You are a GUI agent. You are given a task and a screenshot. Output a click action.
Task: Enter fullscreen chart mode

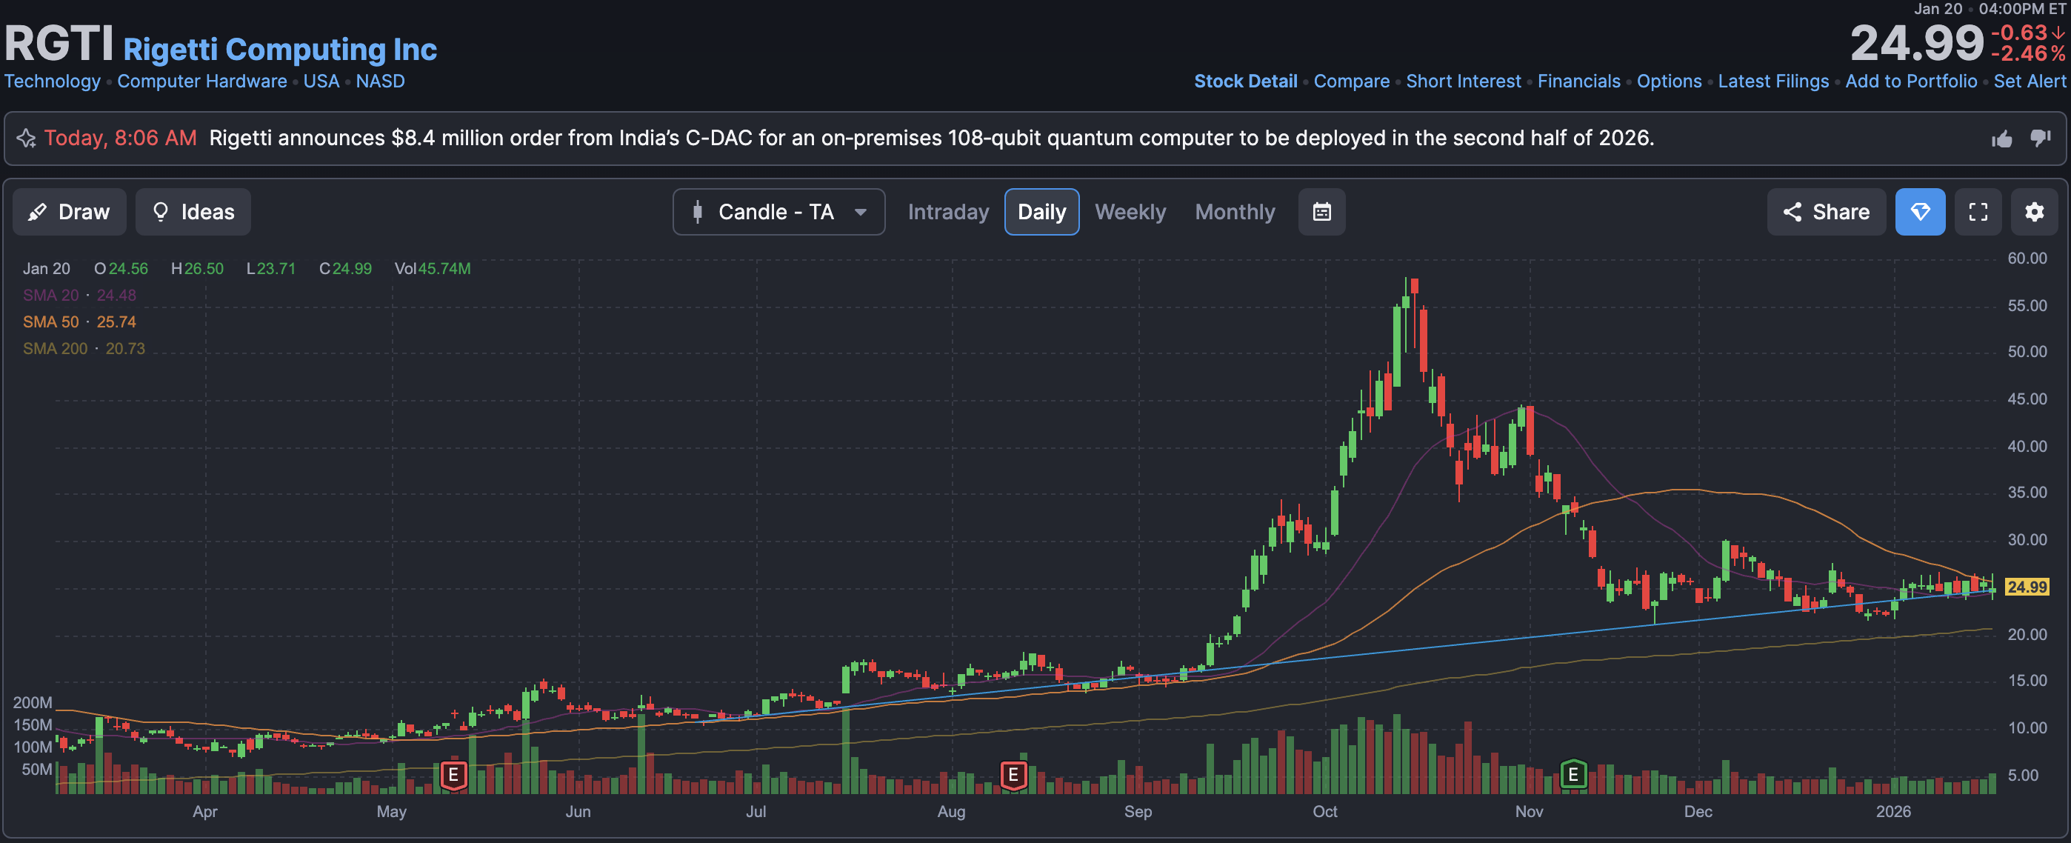click(x=1978, y=213)
